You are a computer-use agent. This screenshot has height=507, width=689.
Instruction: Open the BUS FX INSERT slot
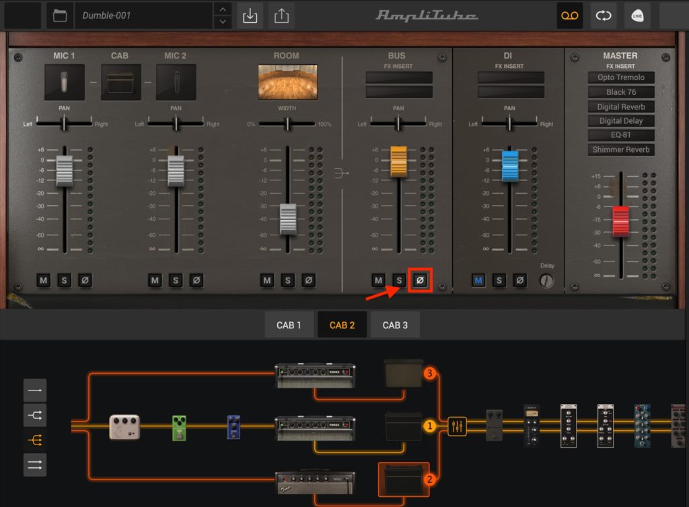(398, 79)
